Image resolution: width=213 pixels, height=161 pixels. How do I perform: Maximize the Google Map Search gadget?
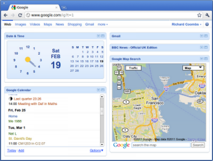(x=206, y=59)
